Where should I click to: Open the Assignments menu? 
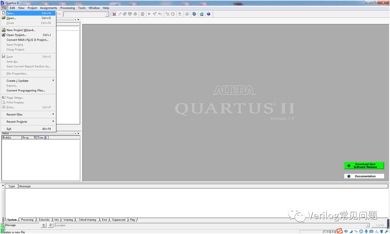tap(49, 8)
